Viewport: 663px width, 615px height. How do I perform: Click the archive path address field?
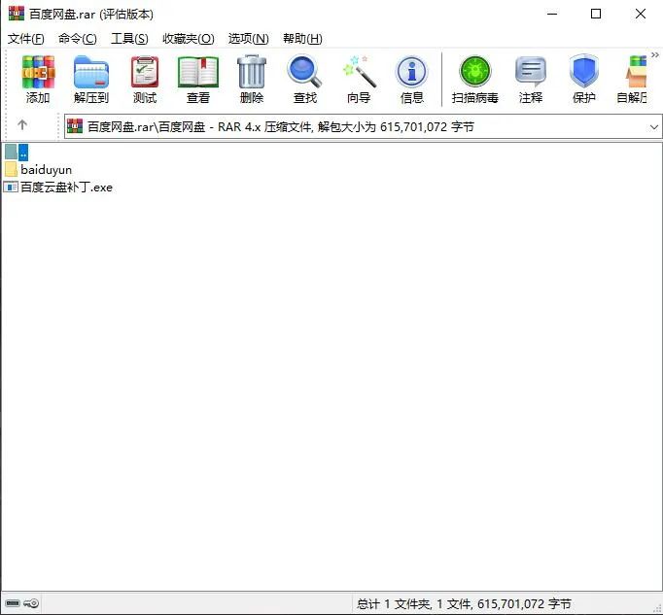363,126
